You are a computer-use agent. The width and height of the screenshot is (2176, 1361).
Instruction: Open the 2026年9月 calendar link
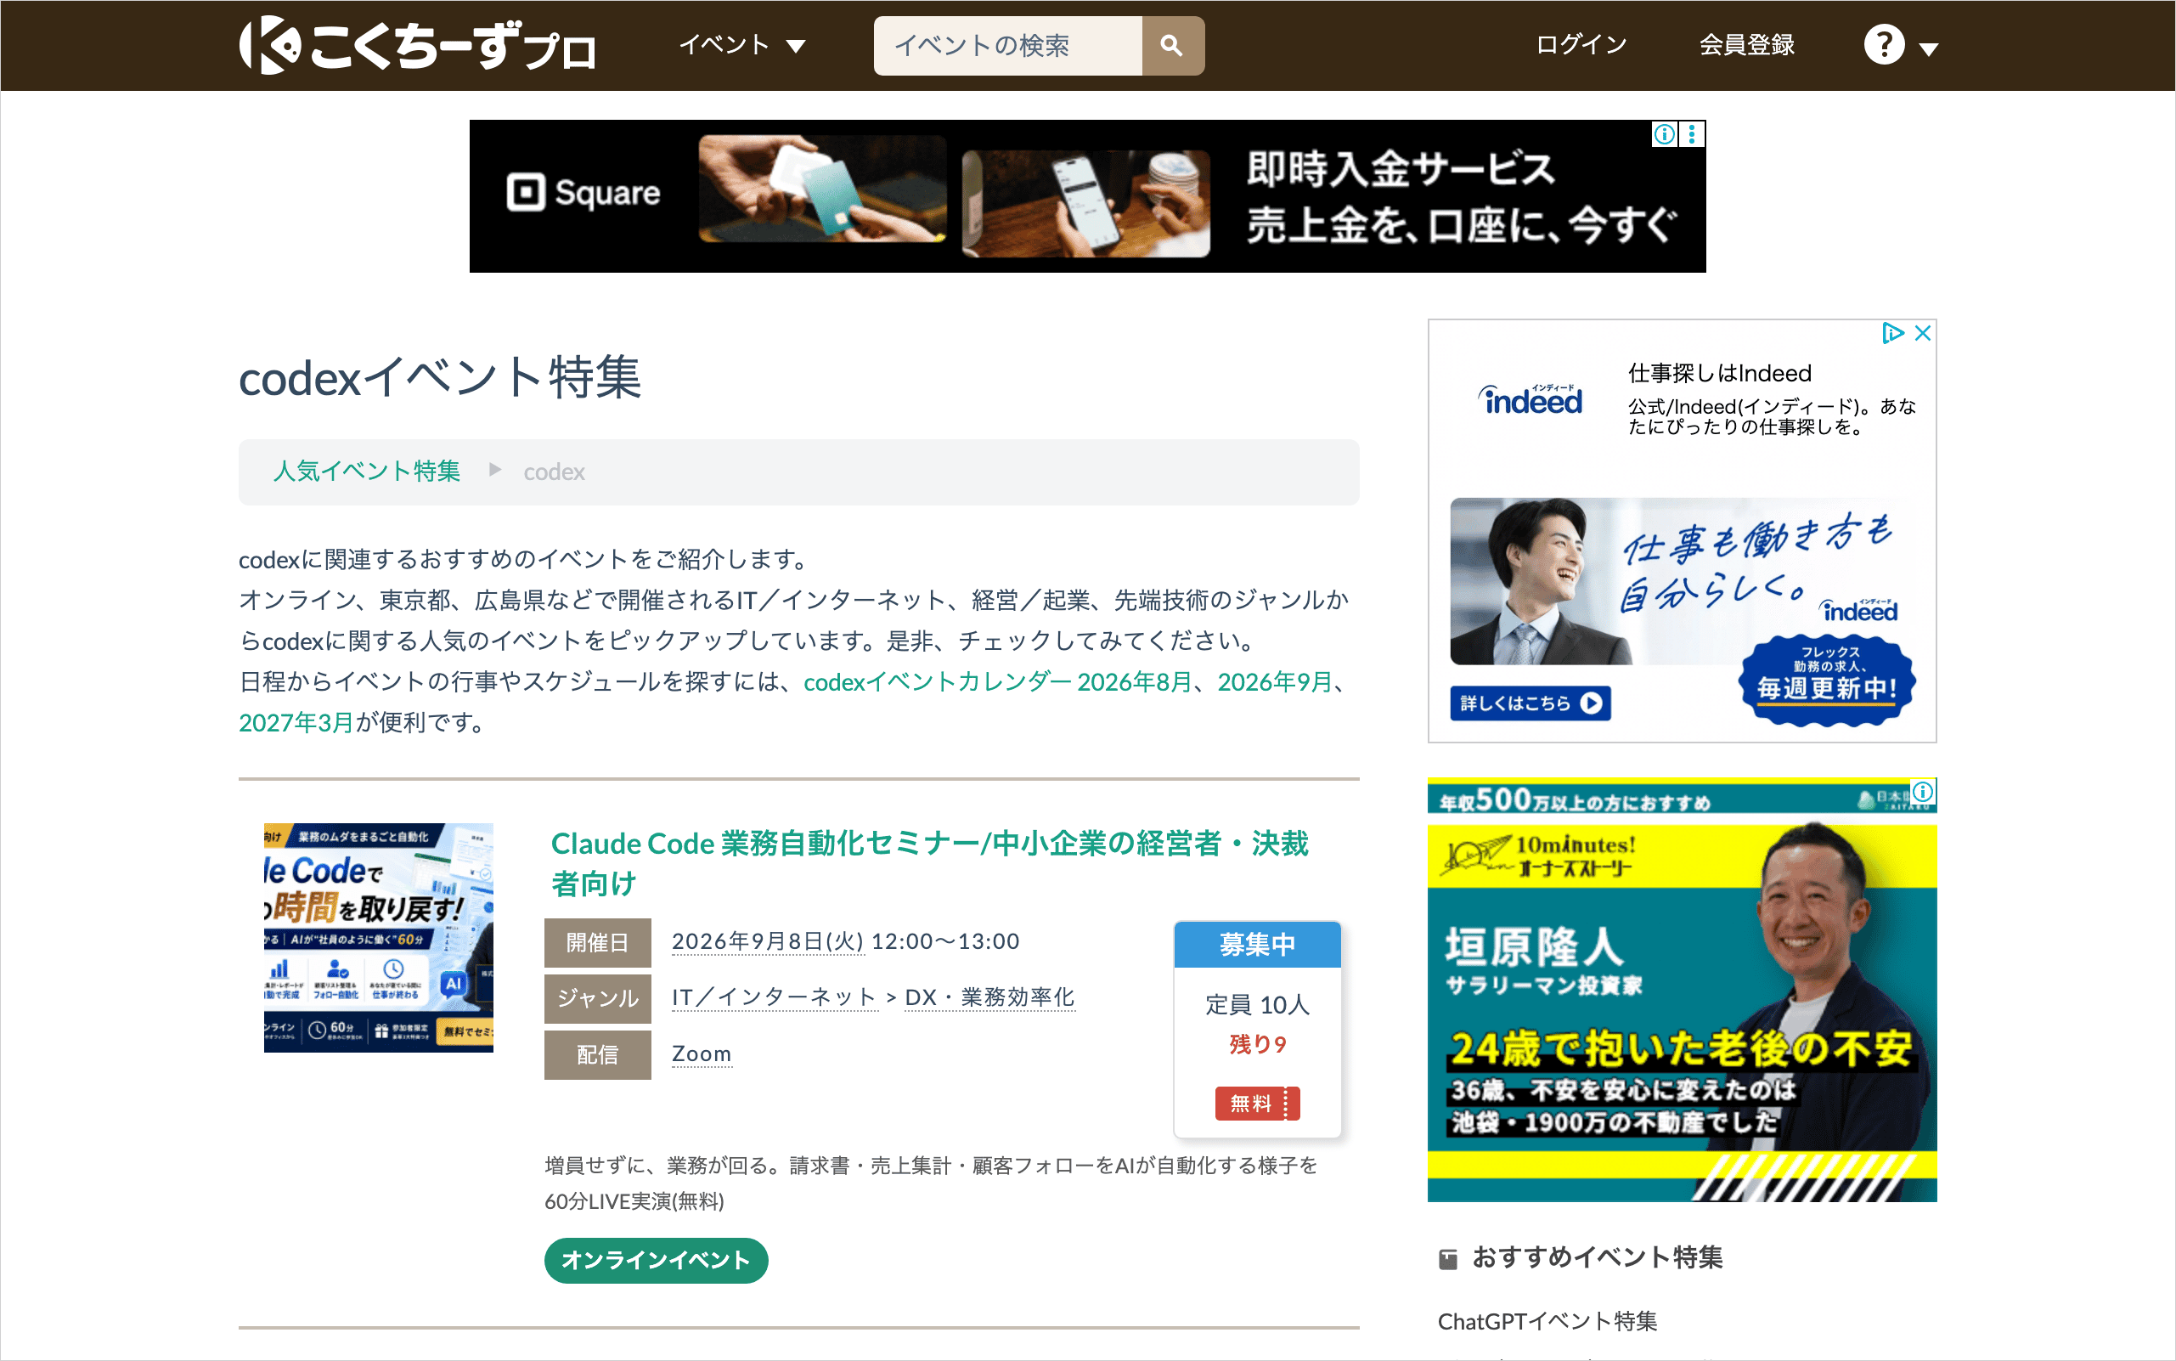coord(1274,682)
